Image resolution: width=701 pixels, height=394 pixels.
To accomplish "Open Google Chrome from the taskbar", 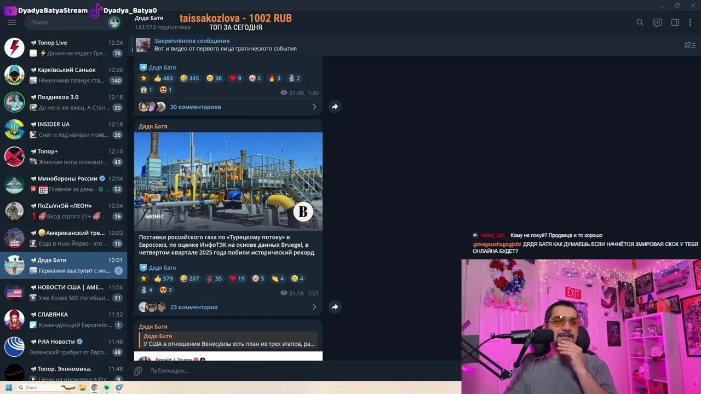I will click(94, 387).
